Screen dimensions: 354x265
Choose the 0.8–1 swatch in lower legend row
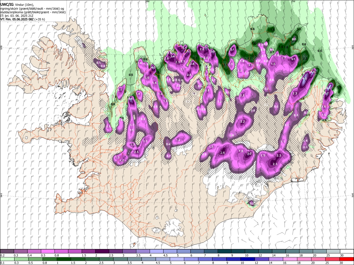pos(50,259)
